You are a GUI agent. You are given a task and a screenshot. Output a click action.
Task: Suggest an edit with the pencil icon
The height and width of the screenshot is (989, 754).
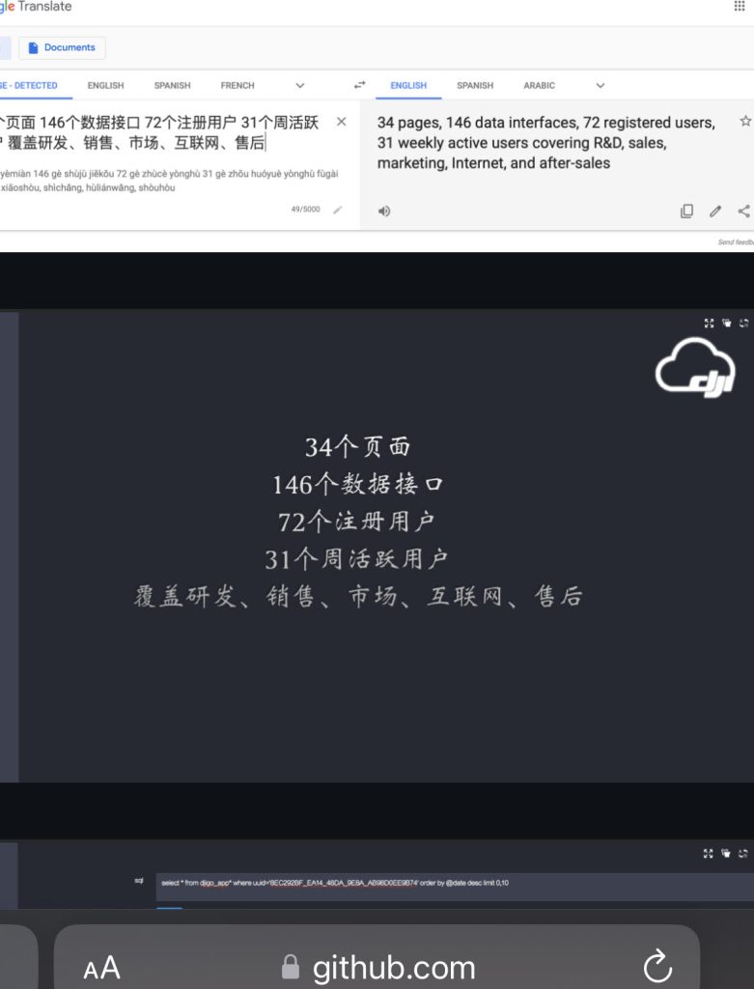click(x=715, y=211)
